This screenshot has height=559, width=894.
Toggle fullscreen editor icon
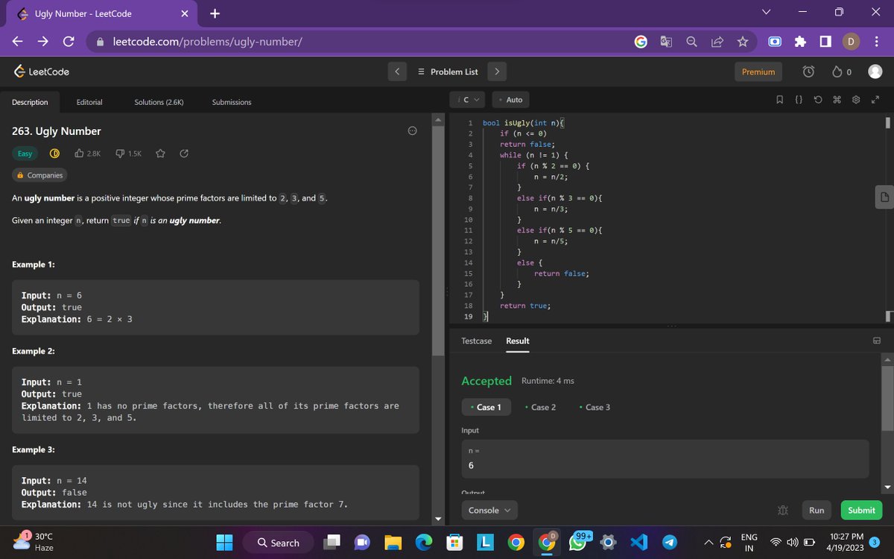click(875, 100)
